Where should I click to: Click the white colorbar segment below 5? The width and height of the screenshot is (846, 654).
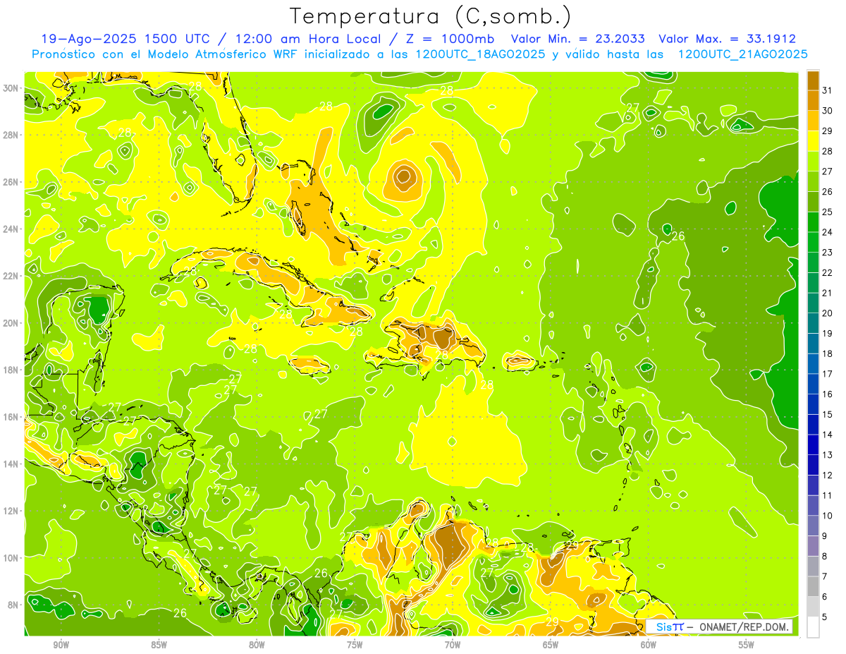tap(813, 627)
